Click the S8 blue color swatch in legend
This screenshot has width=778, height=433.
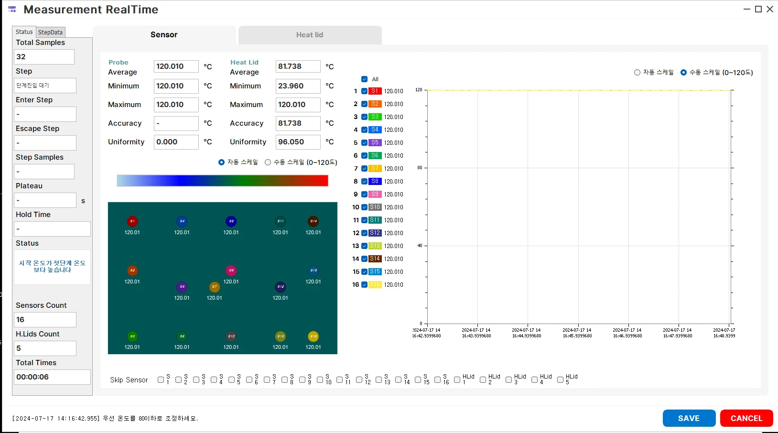click(375, 181)
